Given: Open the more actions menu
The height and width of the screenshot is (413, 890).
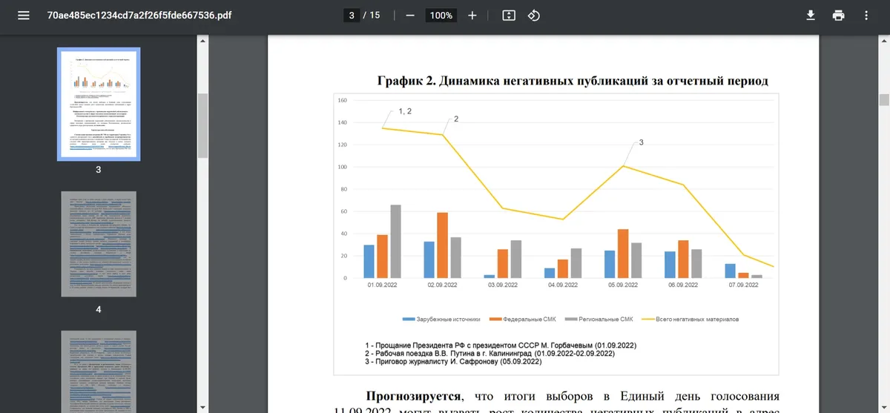Looking at the screenshot, I should tap(866, 16).
